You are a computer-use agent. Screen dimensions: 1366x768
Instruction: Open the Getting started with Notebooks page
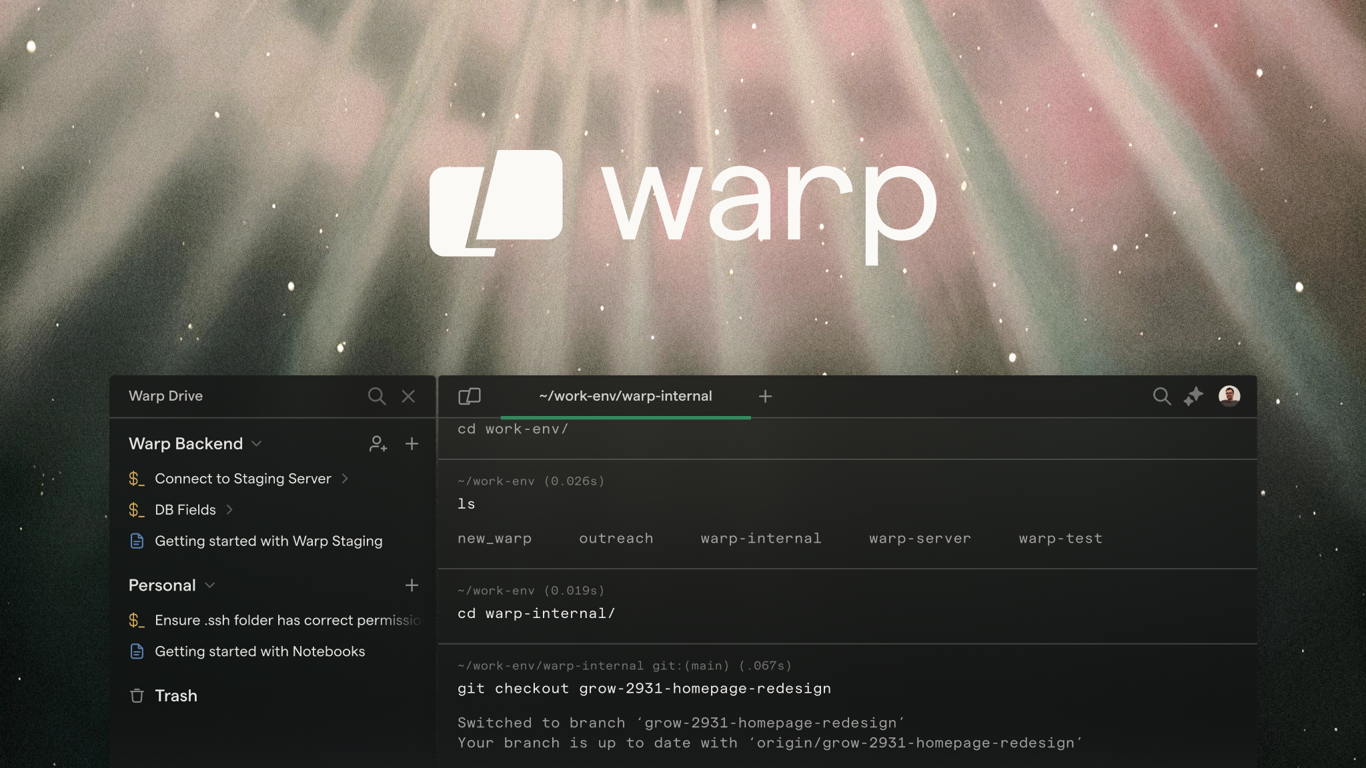260,651
